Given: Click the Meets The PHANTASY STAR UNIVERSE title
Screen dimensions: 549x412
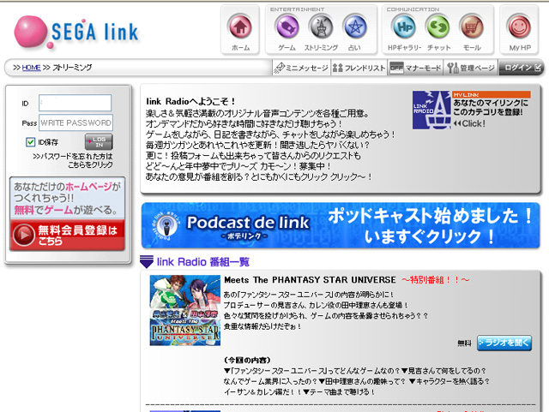Looking at the screenshot, I should [310, 280].
